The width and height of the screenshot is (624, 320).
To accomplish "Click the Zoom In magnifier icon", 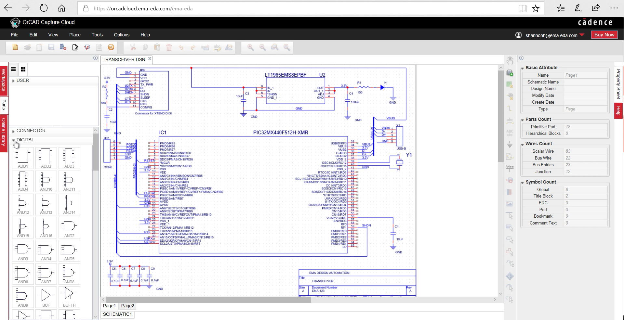I will (x=251, y=47).
